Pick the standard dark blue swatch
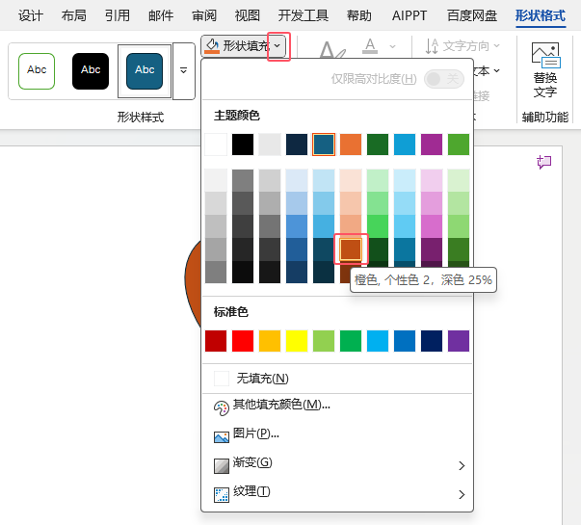581x525 pixels. click(x=432, y=341)
